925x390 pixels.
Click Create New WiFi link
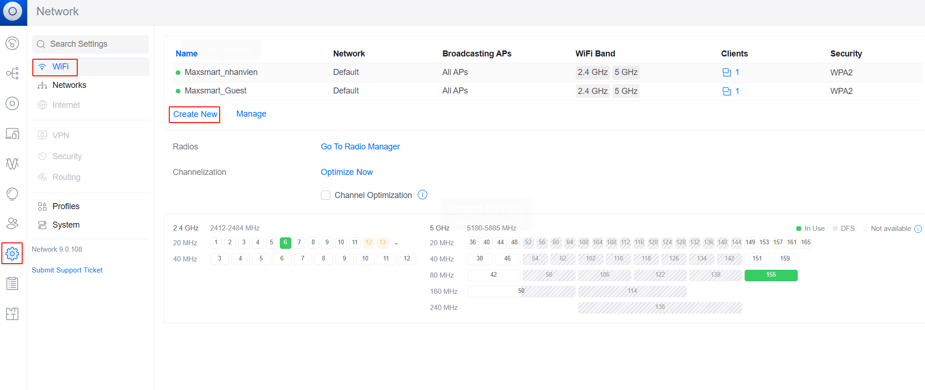pos(195,114)
